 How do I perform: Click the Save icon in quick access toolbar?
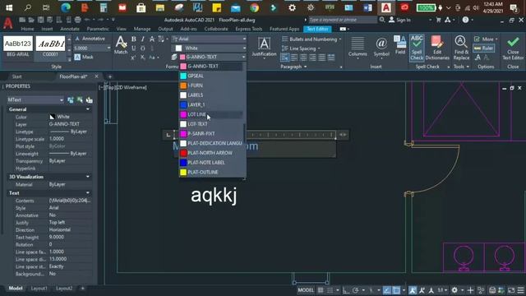tap(40, 20)
